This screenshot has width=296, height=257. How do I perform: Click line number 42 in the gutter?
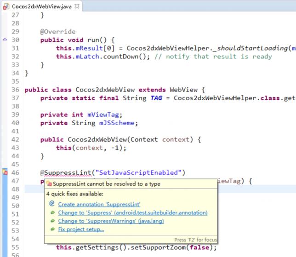click(x=15, y=140)
